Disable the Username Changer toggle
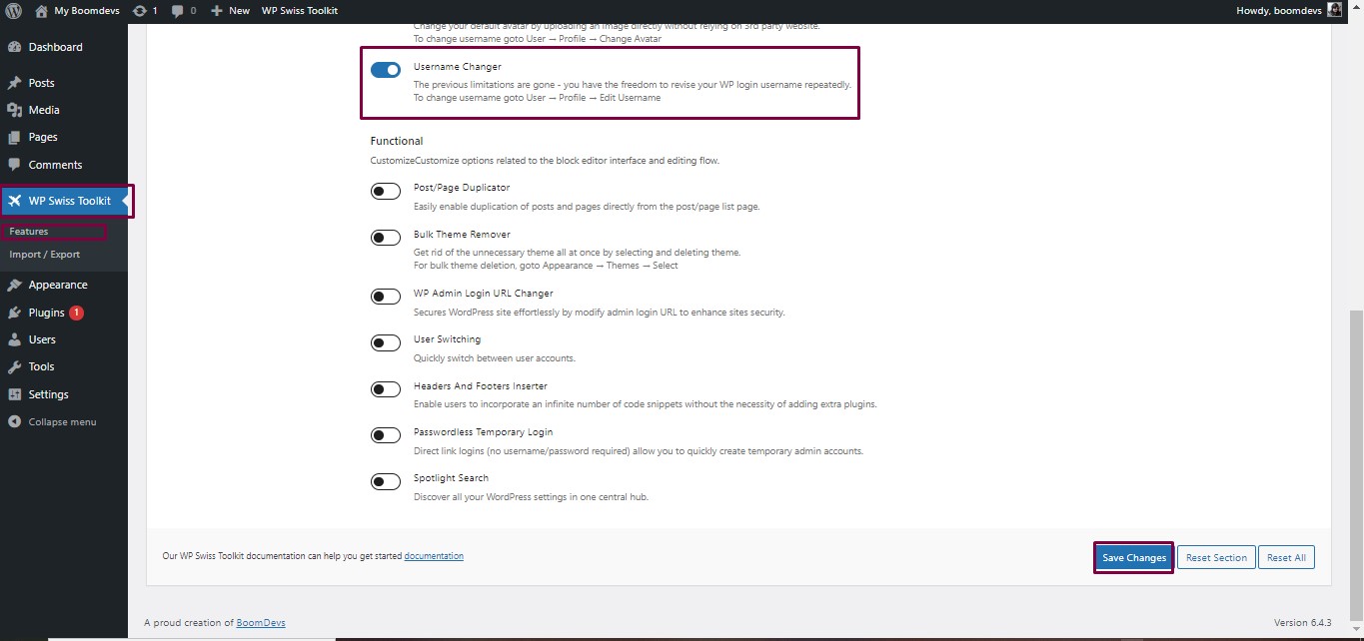Viewport: 1364px width, 641px height. point(386,70)
